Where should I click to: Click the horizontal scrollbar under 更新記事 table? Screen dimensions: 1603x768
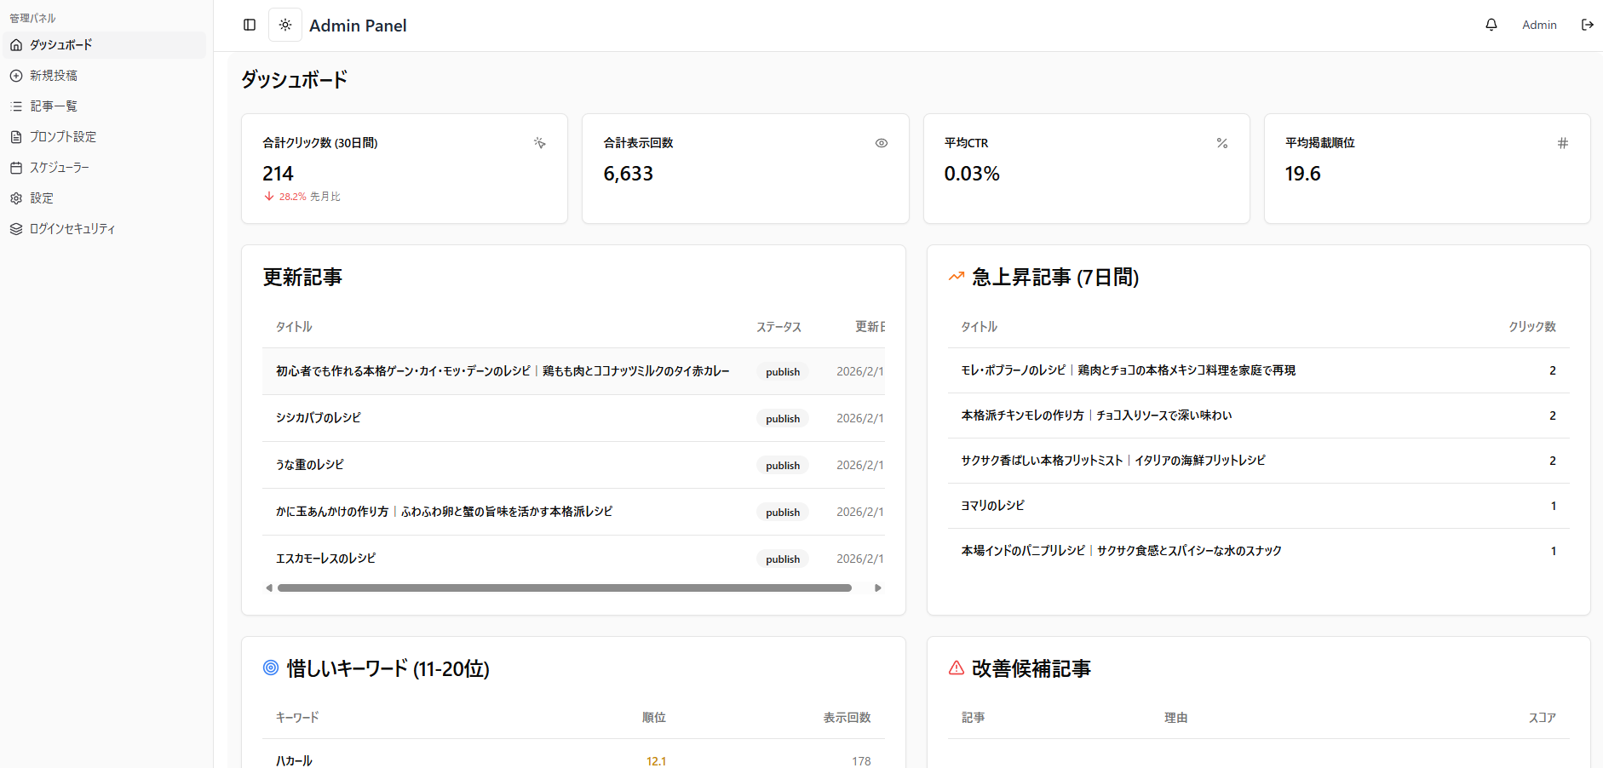[564, 587]
